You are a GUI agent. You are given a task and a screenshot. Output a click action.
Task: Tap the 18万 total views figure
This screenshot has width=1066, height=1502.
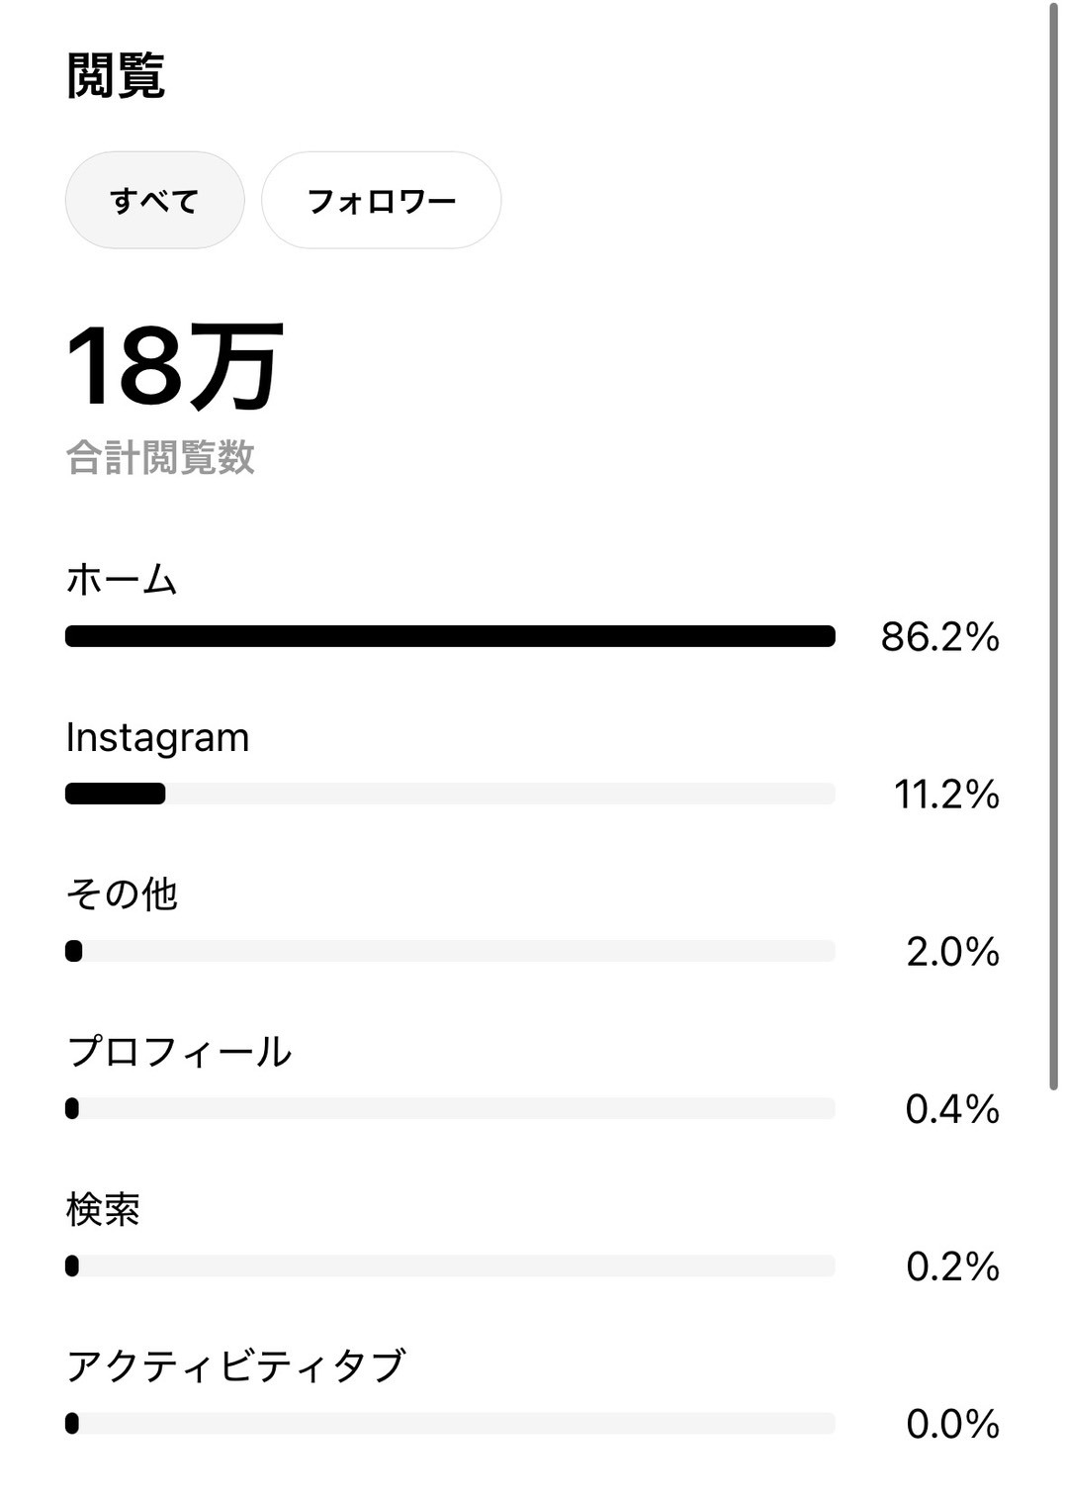click(x=174, y=366)
